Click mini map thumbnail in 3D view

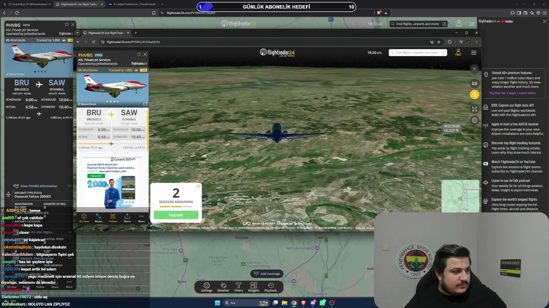461,196
